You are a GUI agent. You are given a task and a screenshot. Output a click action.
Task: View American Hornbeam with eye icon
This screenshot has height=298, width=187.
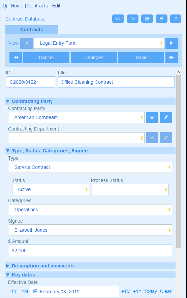[152, 117]
